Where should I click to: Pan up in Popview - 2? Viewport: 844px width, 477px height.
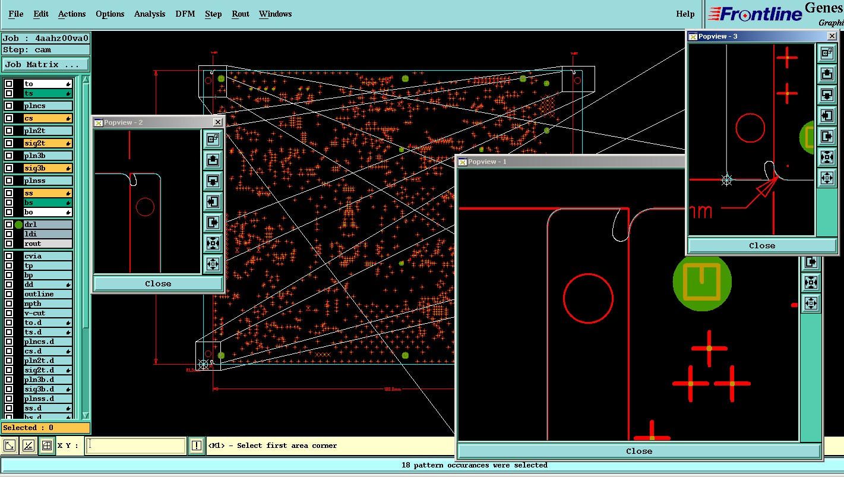point(213,160)
